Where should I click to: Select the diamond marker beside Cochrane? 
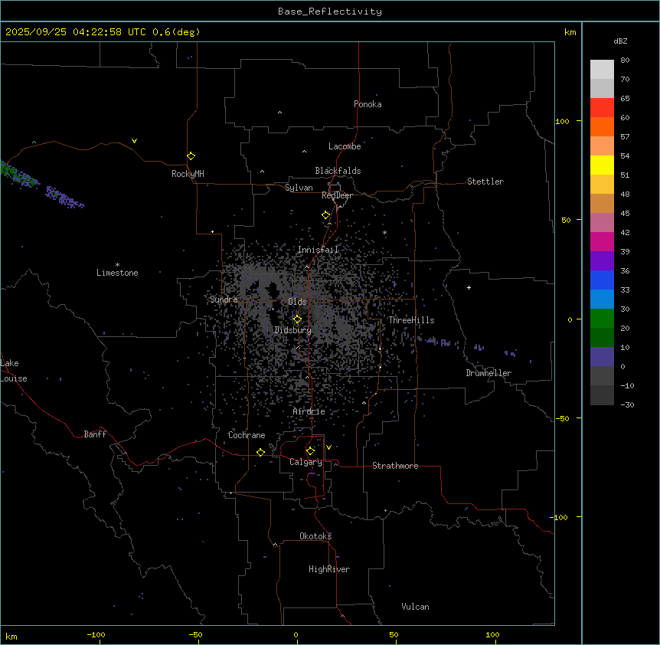[260, 453]
